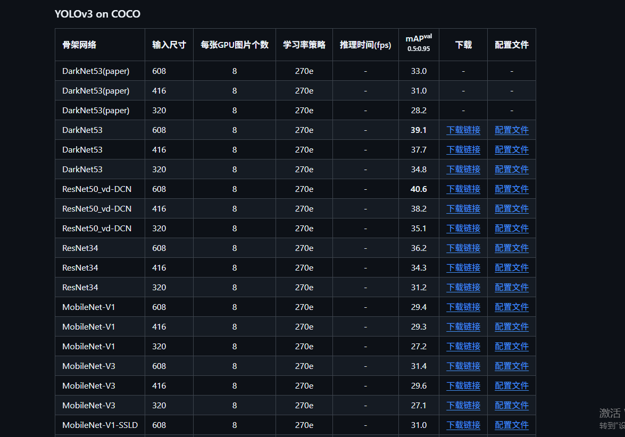Screen dimensions: 625x437
Task: Open 配置文件 for MobileNet-V1 320 row
Action: 511,347
